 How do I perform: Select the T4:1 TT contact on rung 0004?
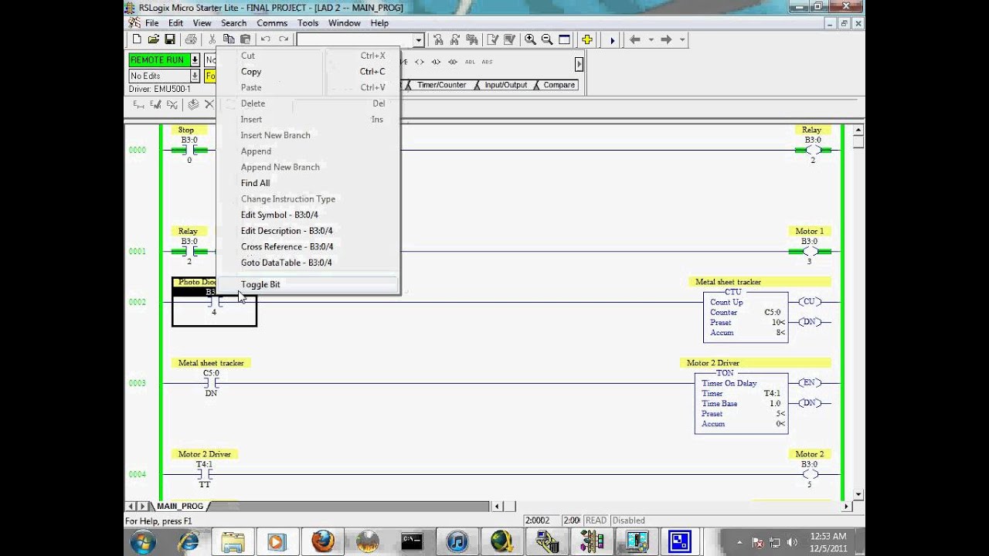pos(205,474)
